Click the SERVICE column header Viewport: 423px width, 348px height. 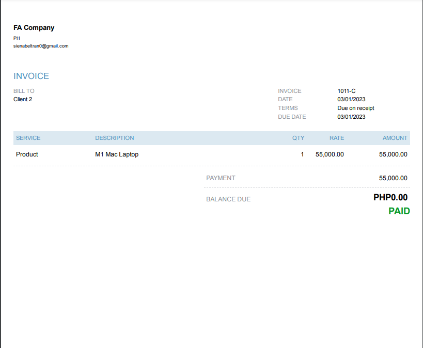28,138
